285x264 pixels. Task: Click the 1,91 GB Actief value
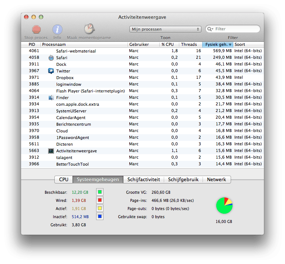[79, 209]
